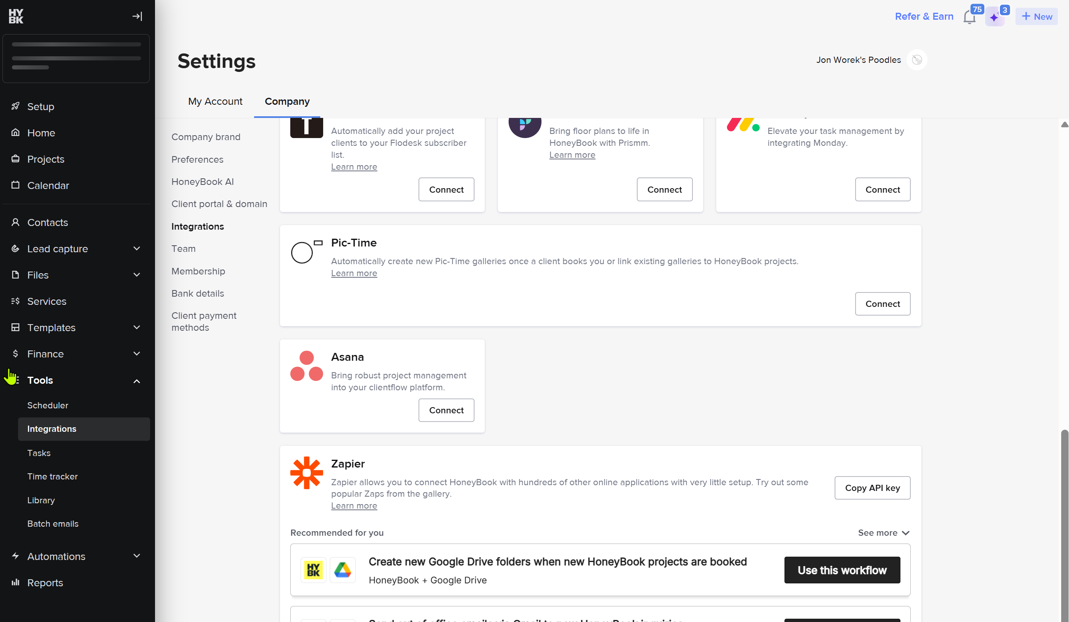Viewport: 1069px width, 622px height.
Task: Expand the Lead capture menu
Action: pos(137,249)
